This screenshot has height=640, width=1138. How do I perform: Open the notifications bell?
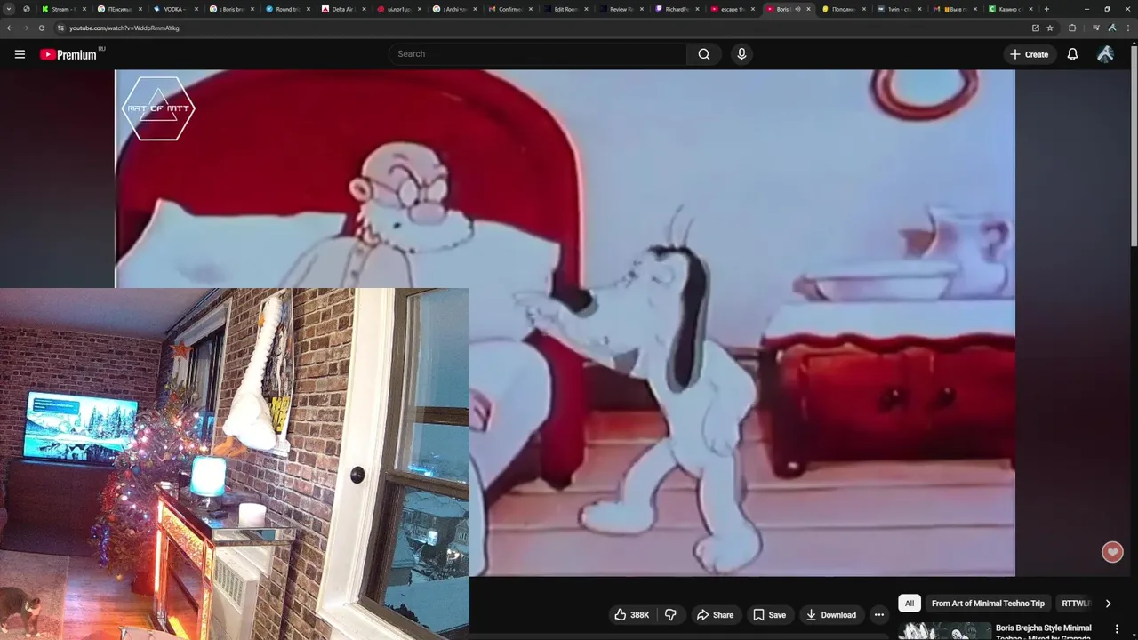pos(1072,54)
